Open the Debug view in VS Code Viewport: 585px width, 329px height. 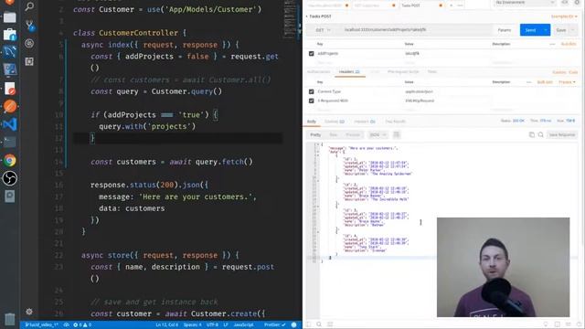point(29,43)
